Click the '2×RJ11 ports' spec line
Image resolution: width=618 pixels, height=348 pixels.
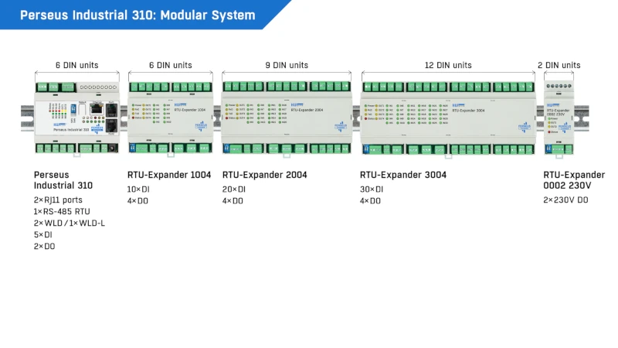tap(58, 200)
